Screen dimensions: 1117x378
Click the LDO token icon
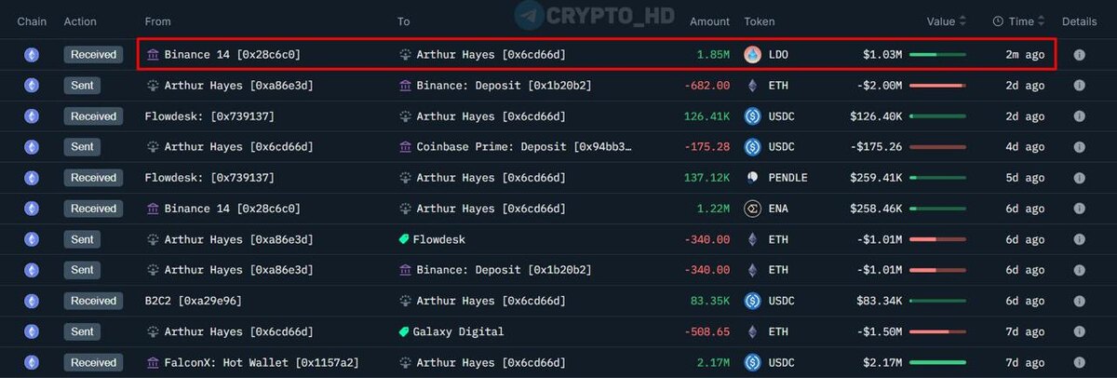coord(752,55)
